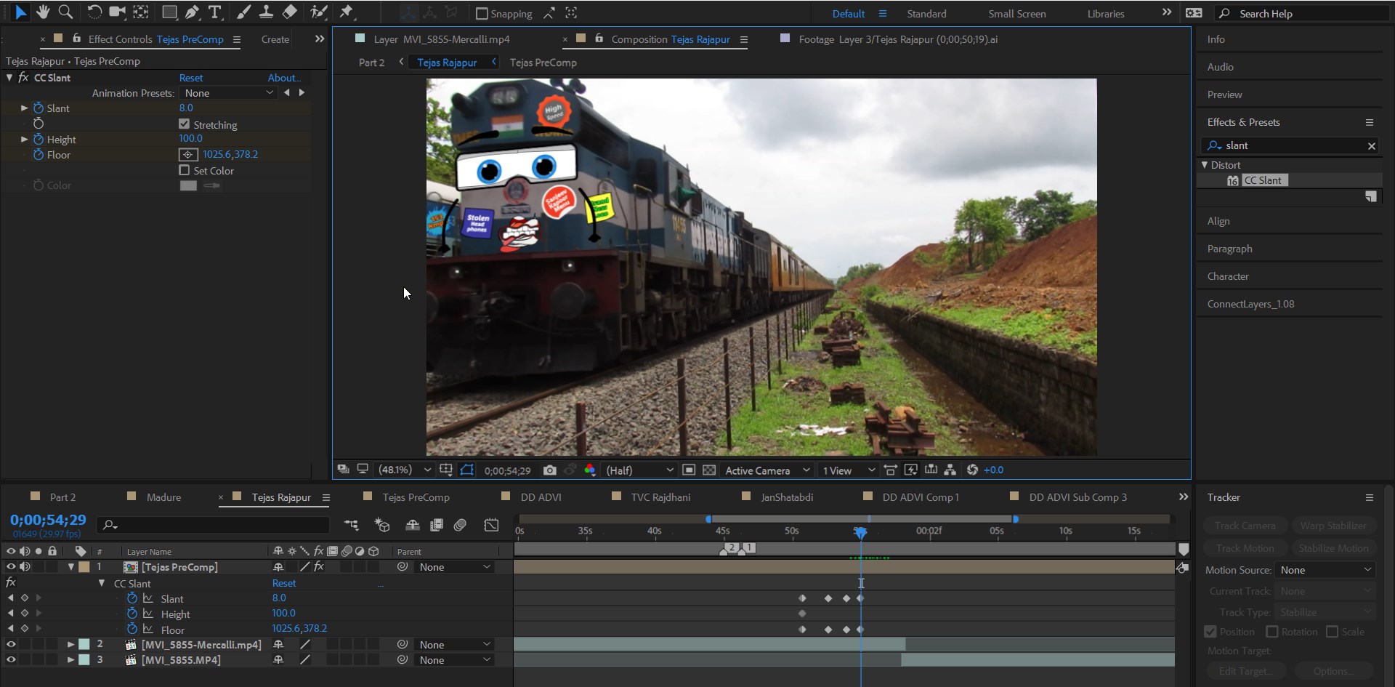Click the Draft 3D icon in timeline
This screenshot has width=1395, height=687.
[x=382, y=525]
